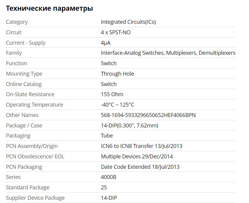249x203 pixels.
Task: Click the "Supplier Device Package" label
Action: pos(35,198)
